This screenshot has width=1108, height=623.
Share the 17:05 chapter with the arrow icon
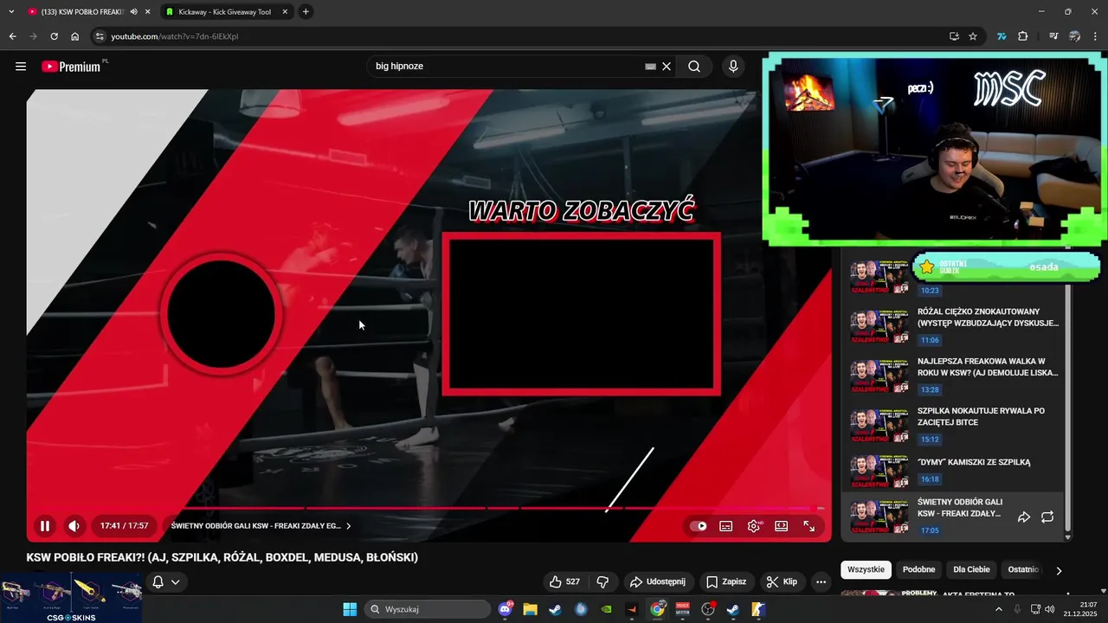1023,517
